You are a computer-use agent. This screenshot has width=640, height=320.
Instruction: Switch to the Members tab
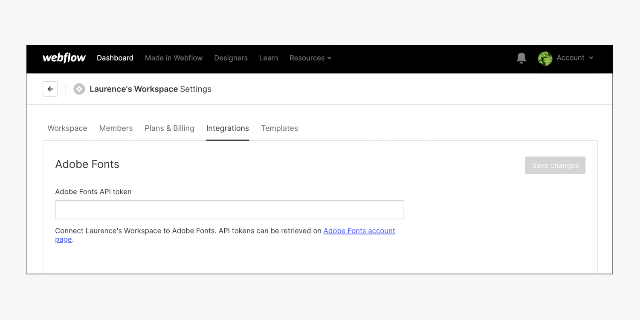pos(116,128)
